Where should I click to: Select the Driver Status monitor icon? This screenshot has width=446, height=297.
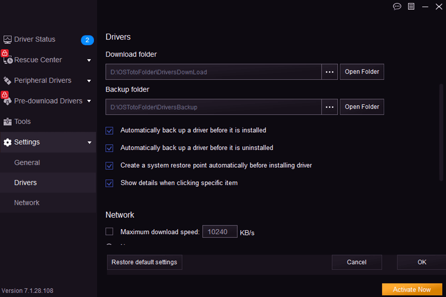pos(7,39)
